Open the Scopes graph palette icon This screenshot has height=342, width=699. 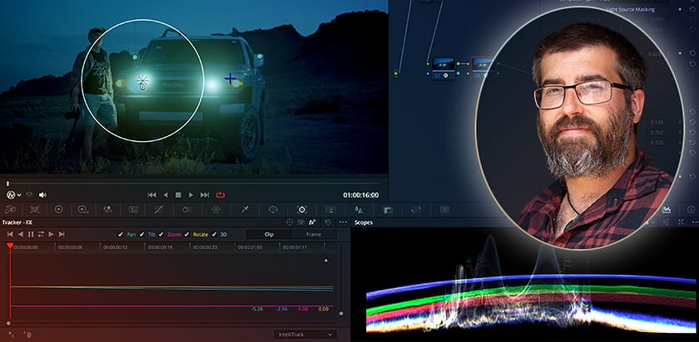[667, 209]
